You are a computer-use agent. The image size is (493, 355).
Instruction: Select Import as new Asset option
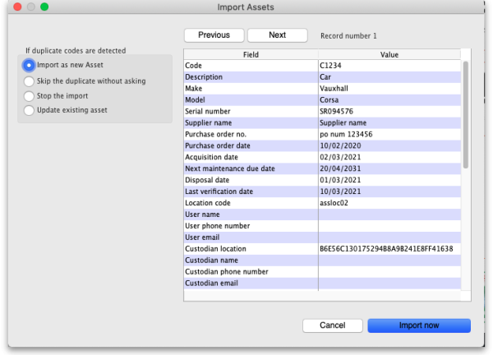click(30, 65)
